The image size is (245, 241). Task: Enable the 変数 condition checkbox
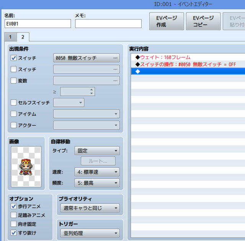13,81
